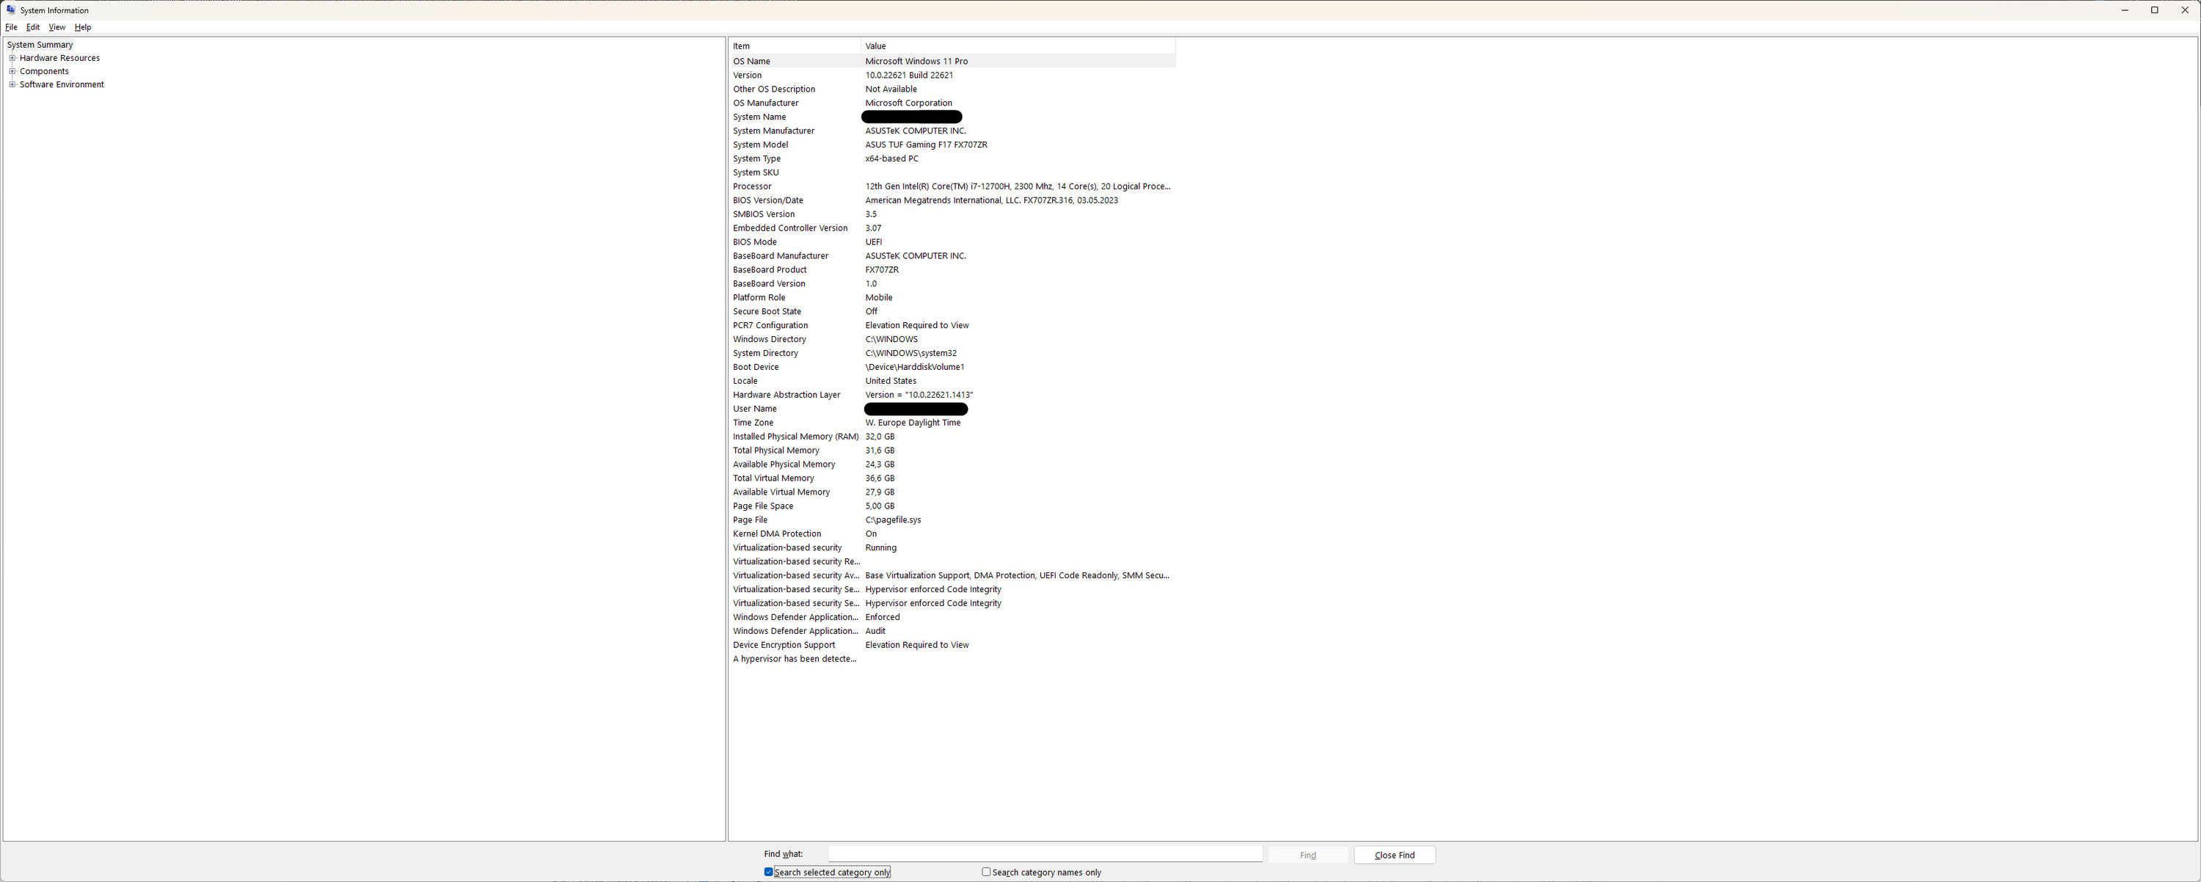
Task: Select the System Manufacturer row
Action: (953, 131)
